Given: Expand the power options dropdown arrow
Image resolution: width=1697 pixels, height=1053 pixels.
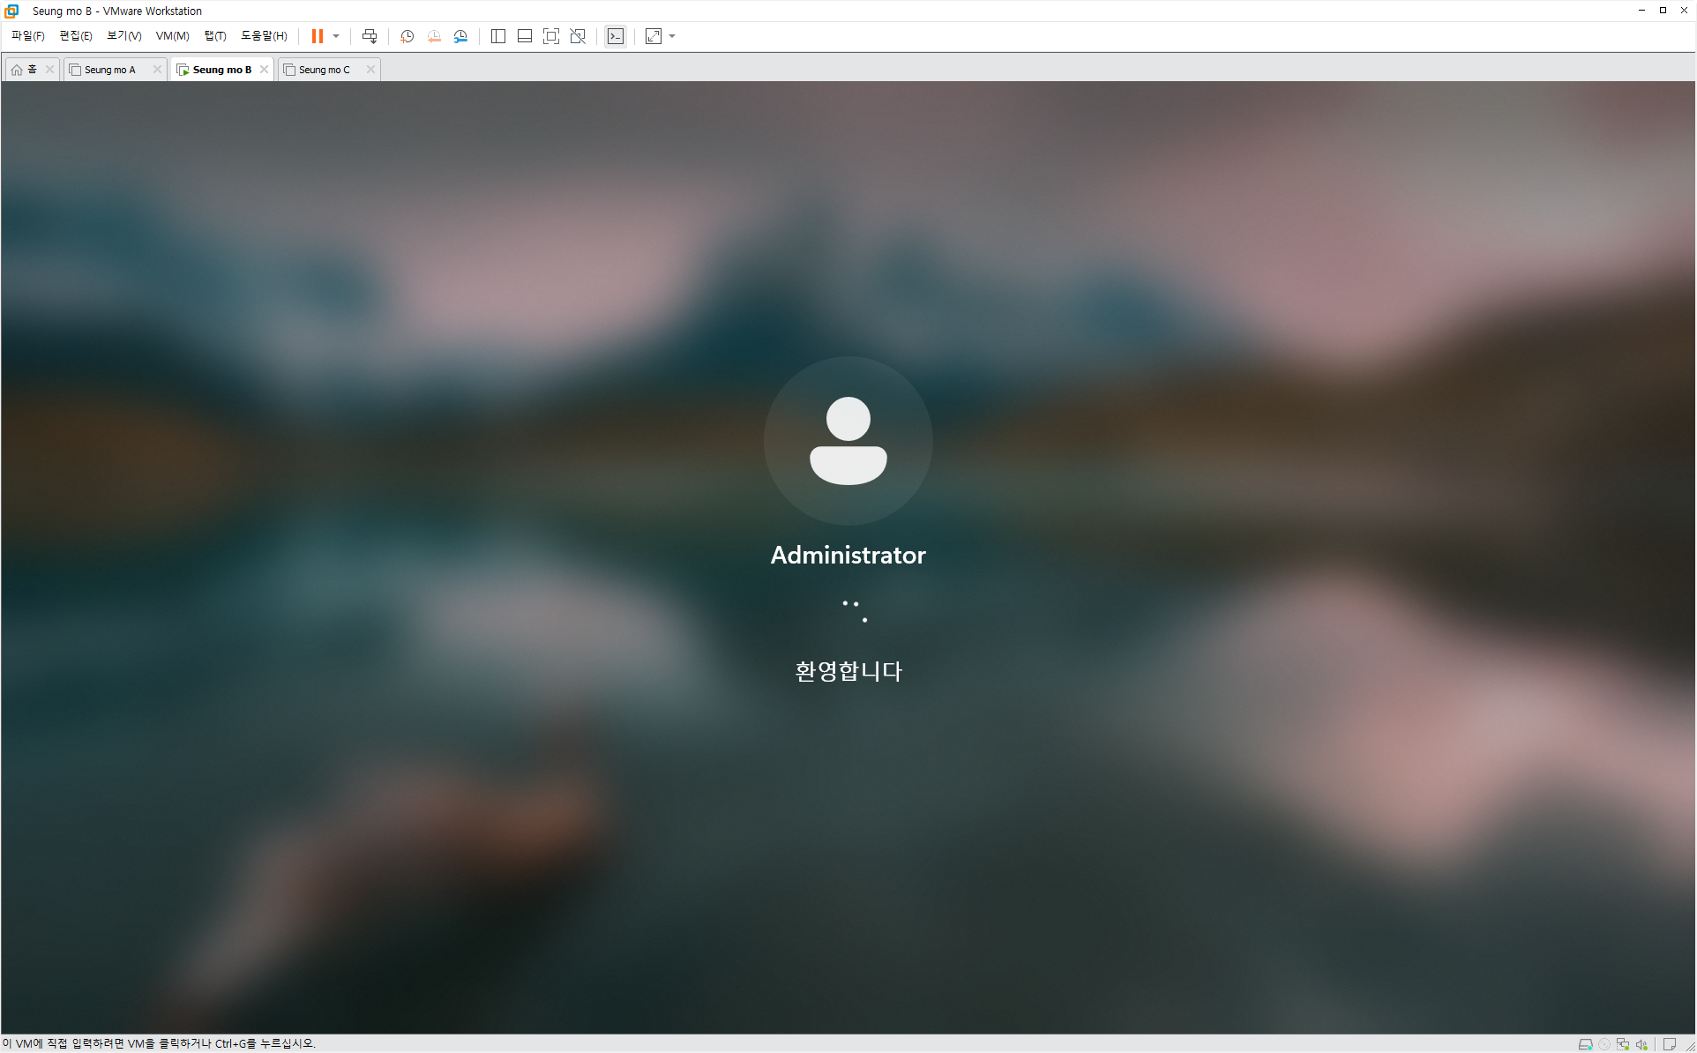Looking at the screenshot, I should click(336, 36).
